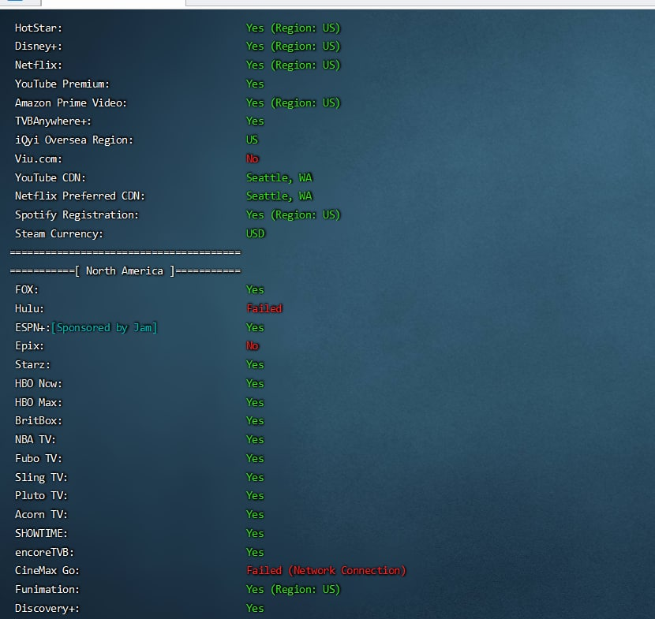655x619 pixels.
Task: Select the Yes result for Discovery+
Action: 255,608
